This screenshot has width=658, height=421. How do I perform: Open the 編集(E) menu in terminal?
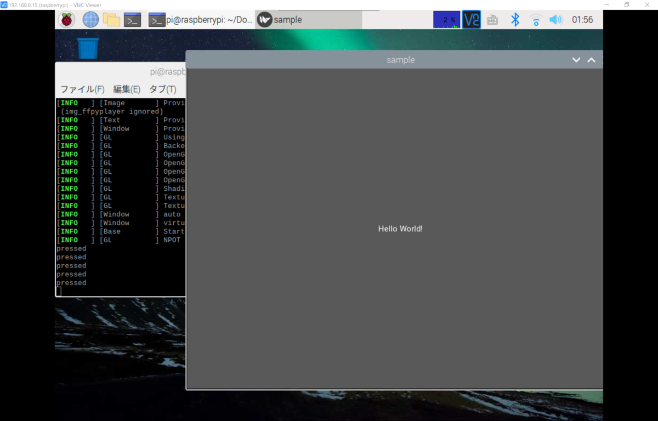pyautogui.click(x=127, y=89)
